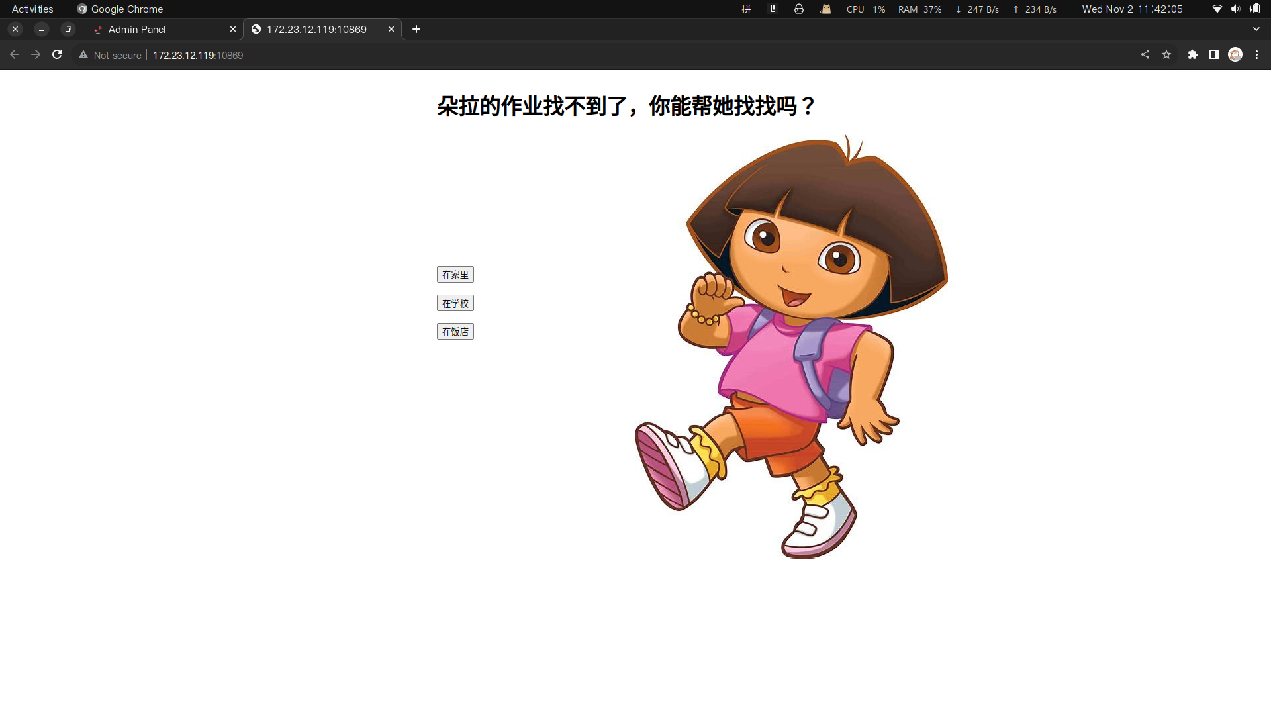Click the 在饭店 button
Screen dimensions: 1271x715
[455, 332]
